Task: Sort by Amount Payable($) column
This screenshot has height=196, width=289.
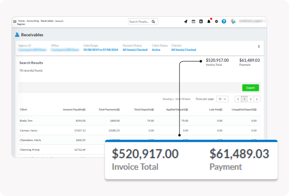Action: 74,109
